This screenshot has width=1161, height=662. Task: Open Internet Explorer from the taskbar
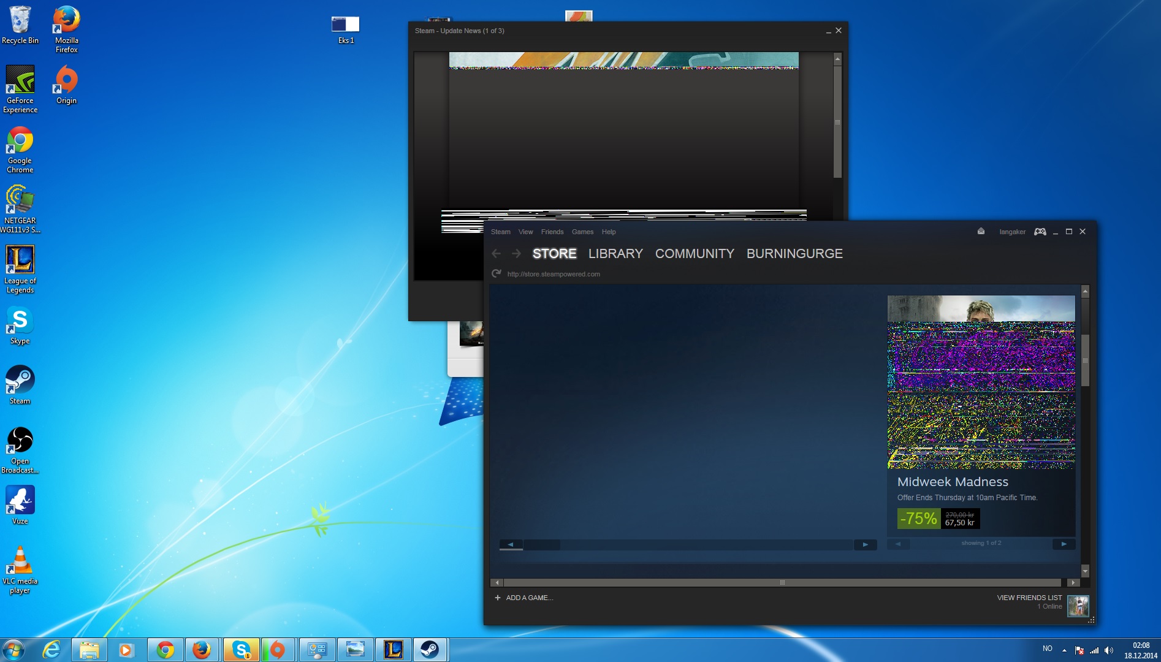click(51, 650)
